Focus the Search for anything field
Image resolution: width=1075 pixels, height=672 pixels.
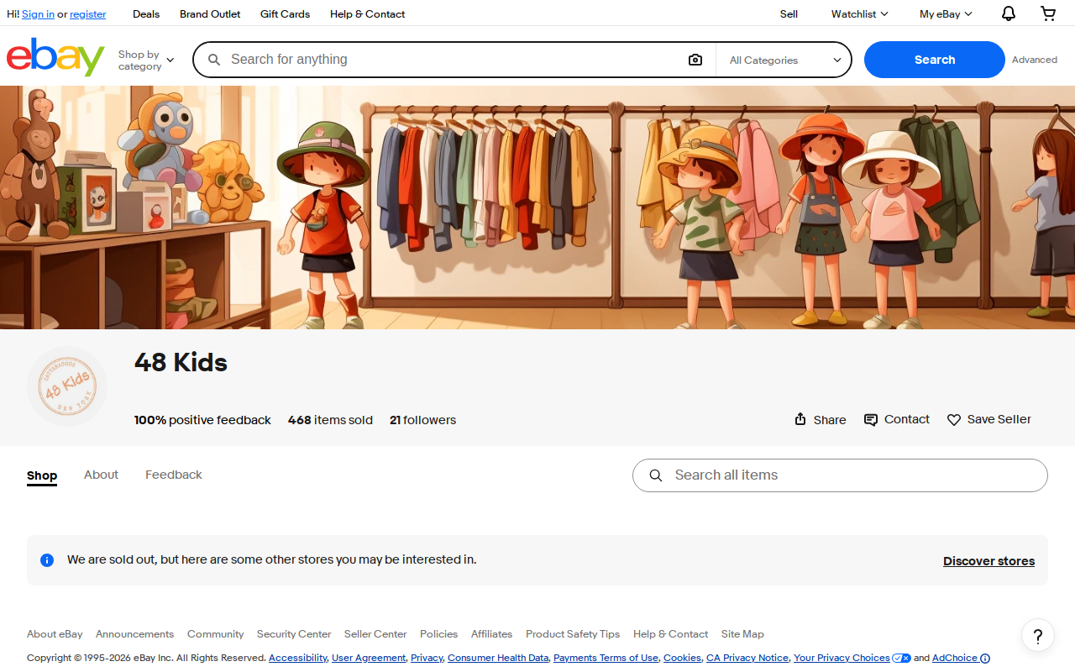click(x=454, y=60)
